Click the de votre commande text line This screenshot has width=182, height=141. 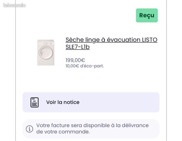tap(63, 132)
